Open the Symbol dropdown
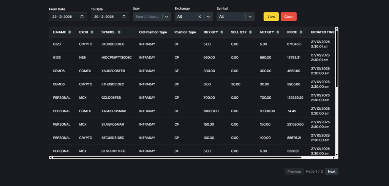Screen dimensions: 389x186 [250, 17]
